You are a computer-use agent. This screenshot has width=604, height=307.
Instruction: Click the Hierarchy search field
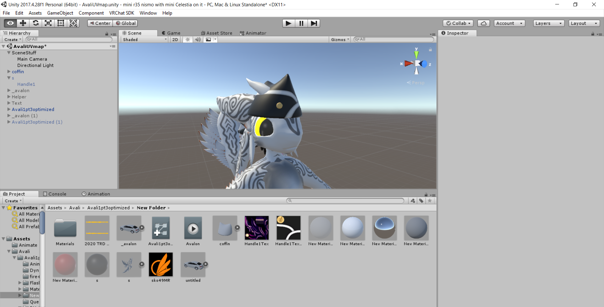click(69, 39)
